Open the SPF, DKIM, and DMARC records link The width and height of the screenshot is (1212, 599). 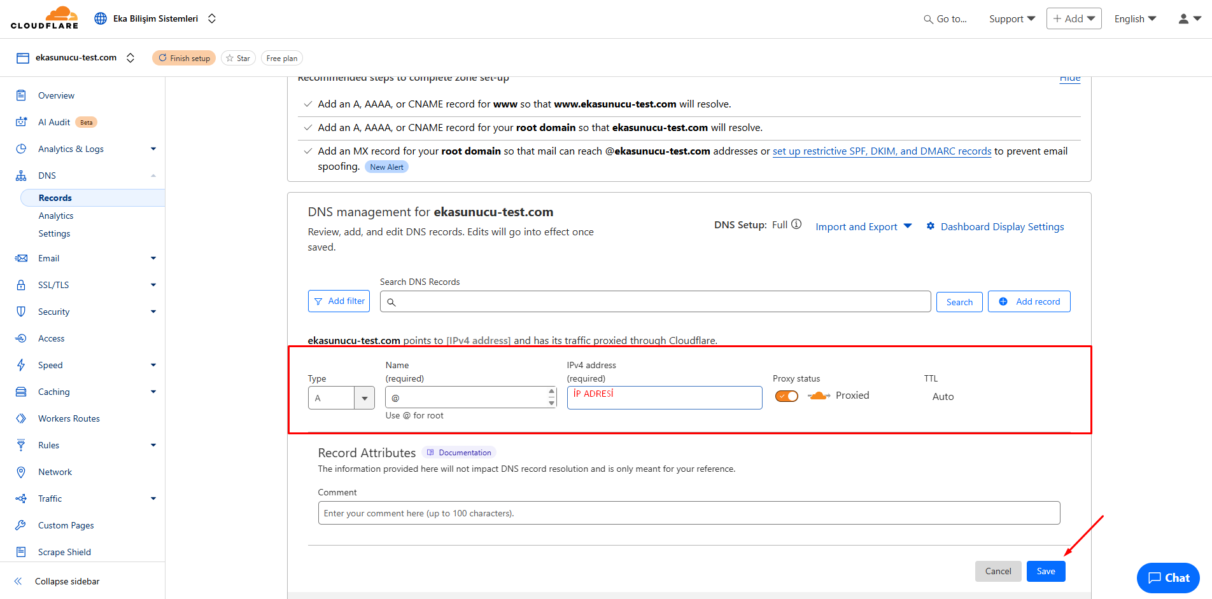click(882, 151)
